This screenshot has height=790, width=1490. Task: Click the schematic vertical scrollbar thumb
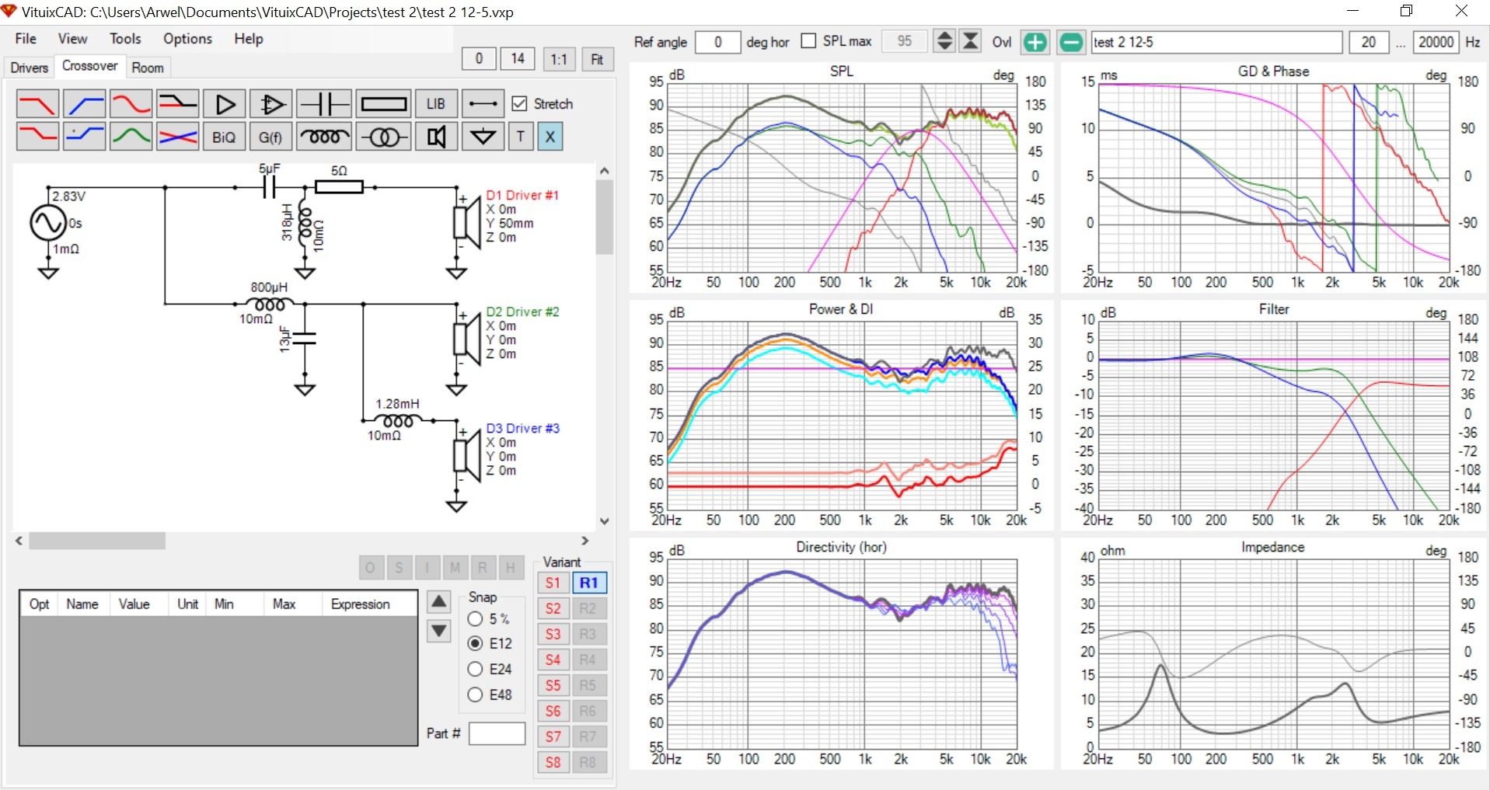click(x=604, y=218)
